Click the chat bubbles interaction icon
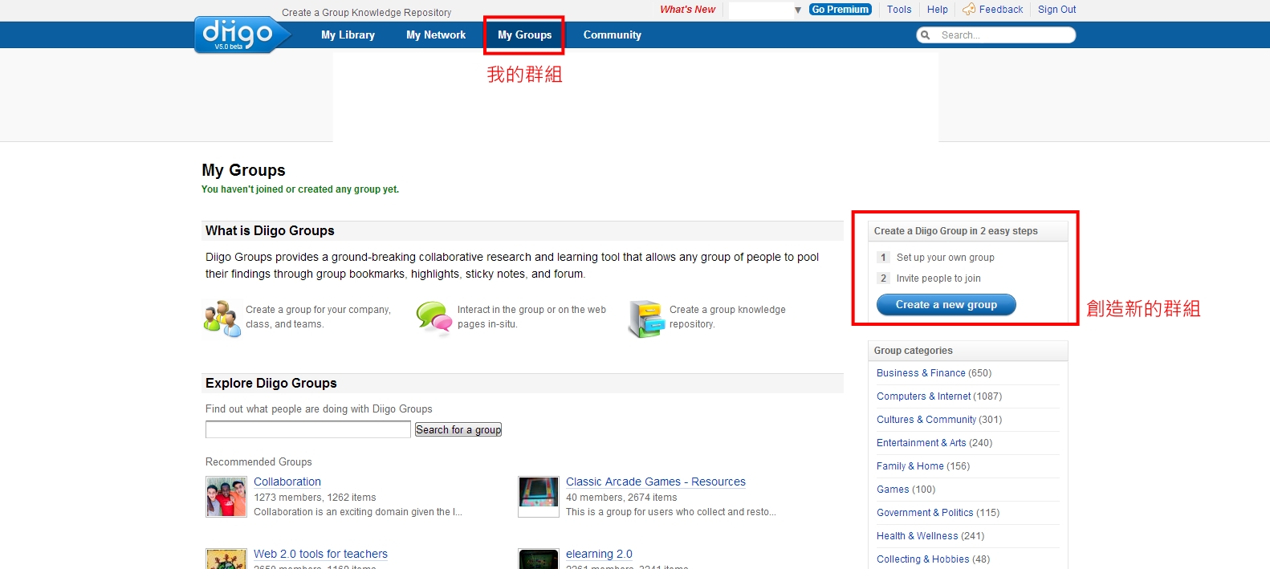The image size is (1270, 569). 434,318
